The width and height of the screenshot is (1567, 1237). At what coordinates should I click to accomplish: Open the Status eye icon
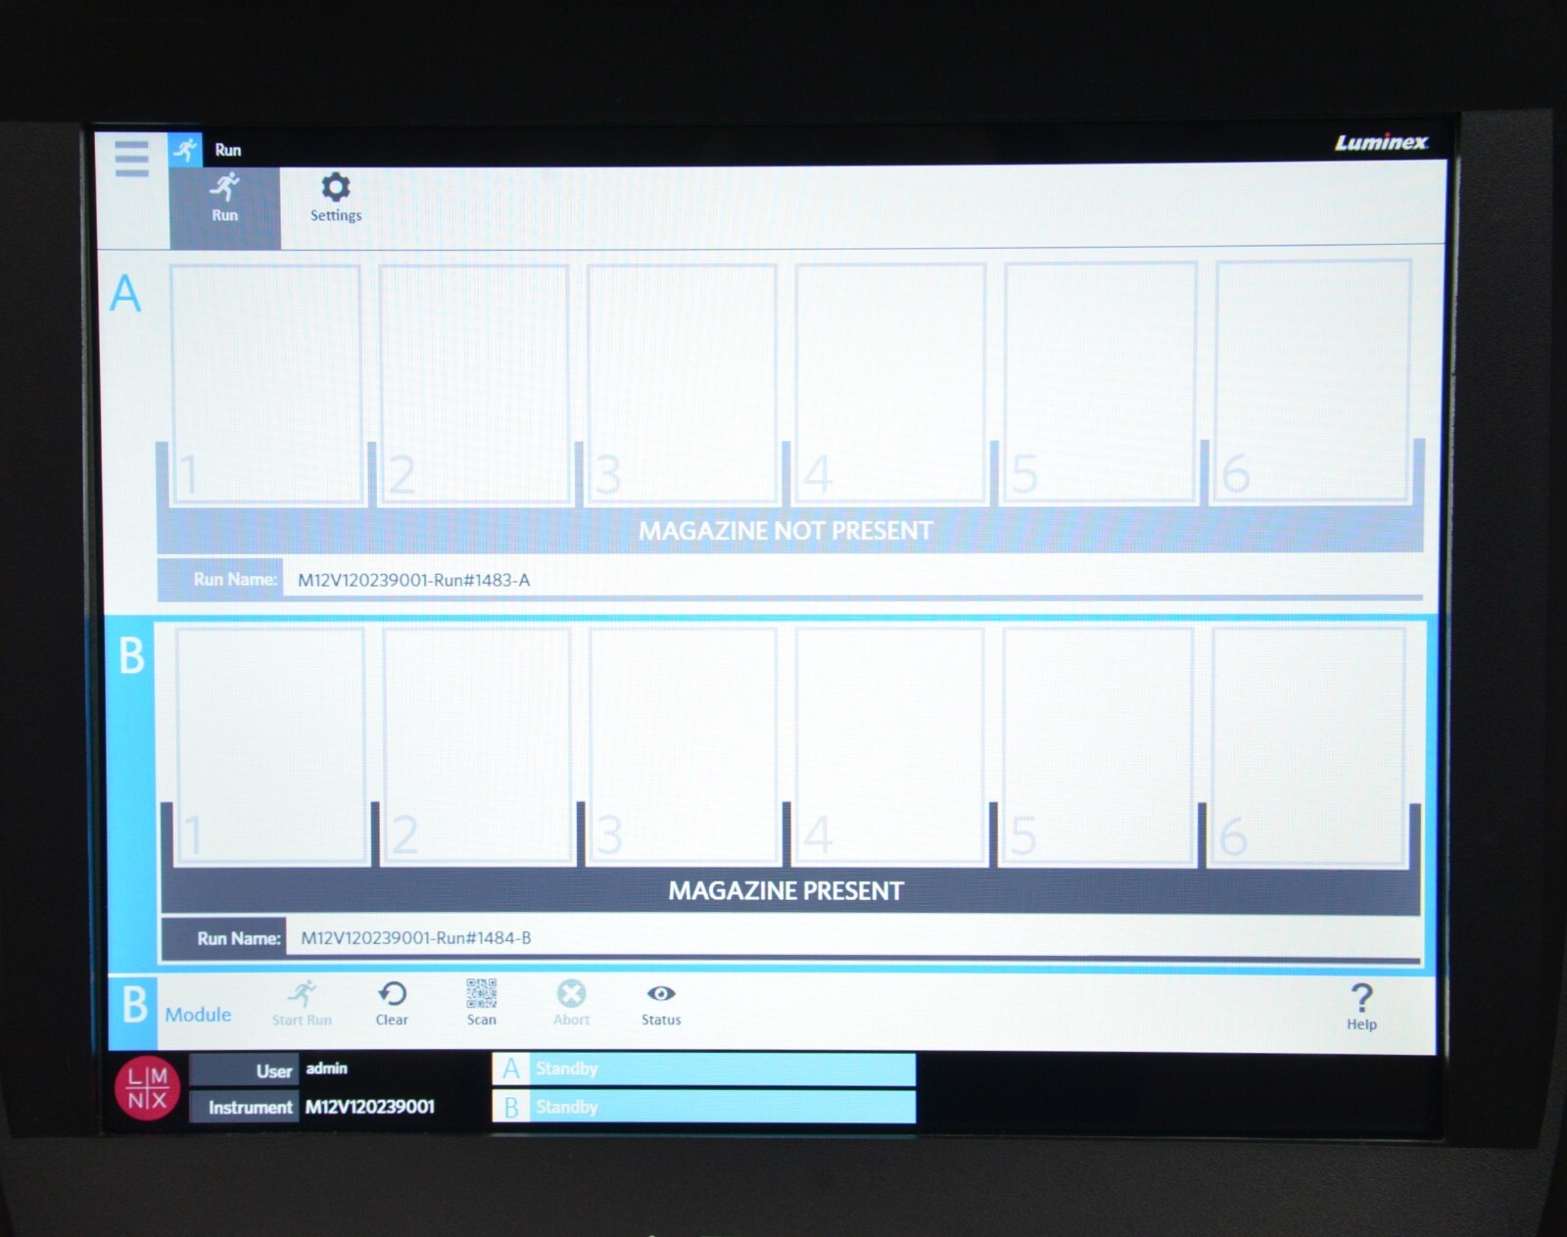[x=661, y=1003]
